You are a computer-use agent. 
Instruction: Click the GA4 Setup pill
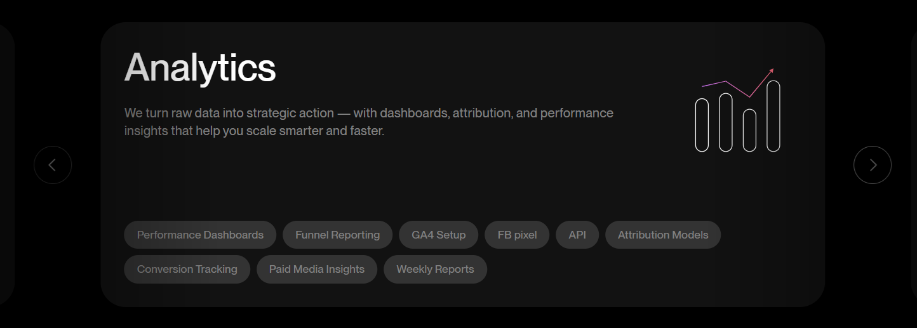click(x=438, y=235)
